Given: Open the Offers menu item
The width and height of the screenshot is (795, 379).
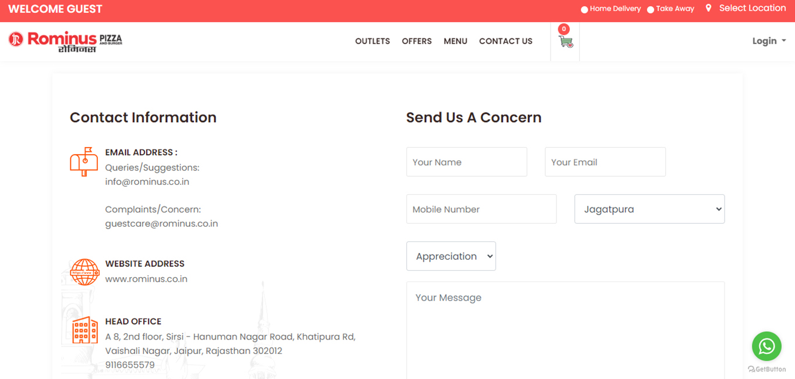Looking at the screenshot, I should (x=417, y=41).
